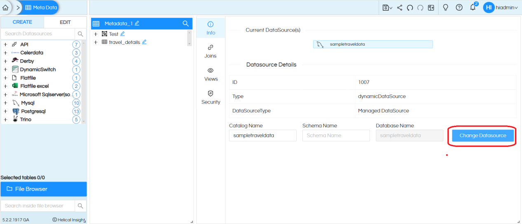Click the Change Datasource button
The image size is (522, 224).
(x=483, y=136)
